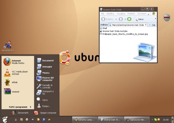Viewport: 174px width, 123px height.
Task: Click the Disconnetti button
Action: [20, 113]
